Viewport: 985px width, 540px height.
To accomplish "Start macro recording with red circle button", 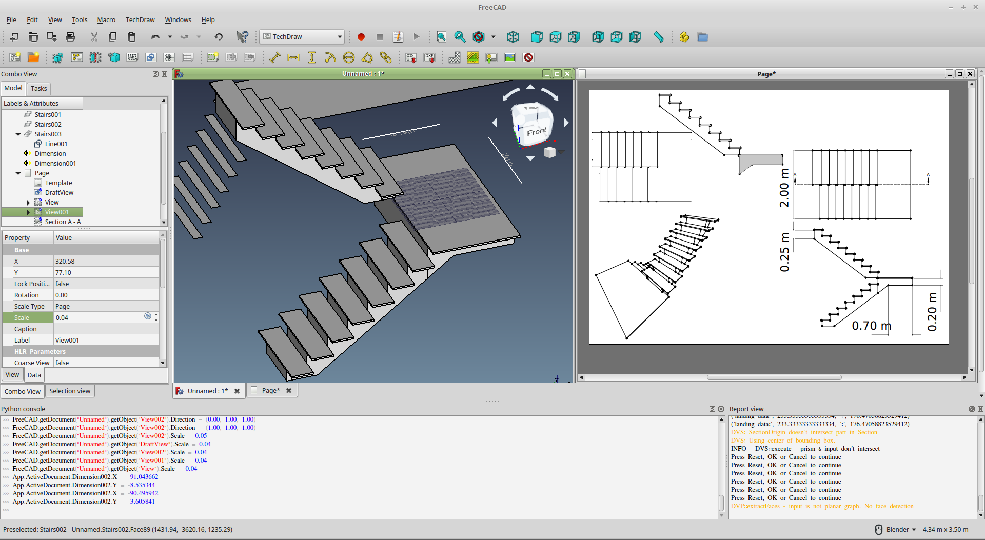I will [361, 37].
